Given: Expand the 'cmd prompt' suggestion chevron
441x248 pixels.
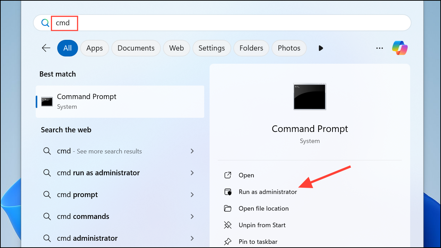Looking at the screenshot, I should click(192, 195).
